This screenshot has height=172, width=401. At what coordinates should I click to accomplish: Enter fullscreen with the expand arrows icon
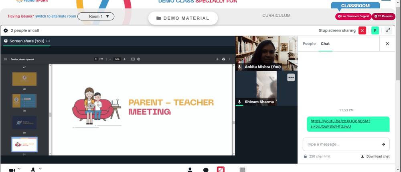[x=388, y=30]
